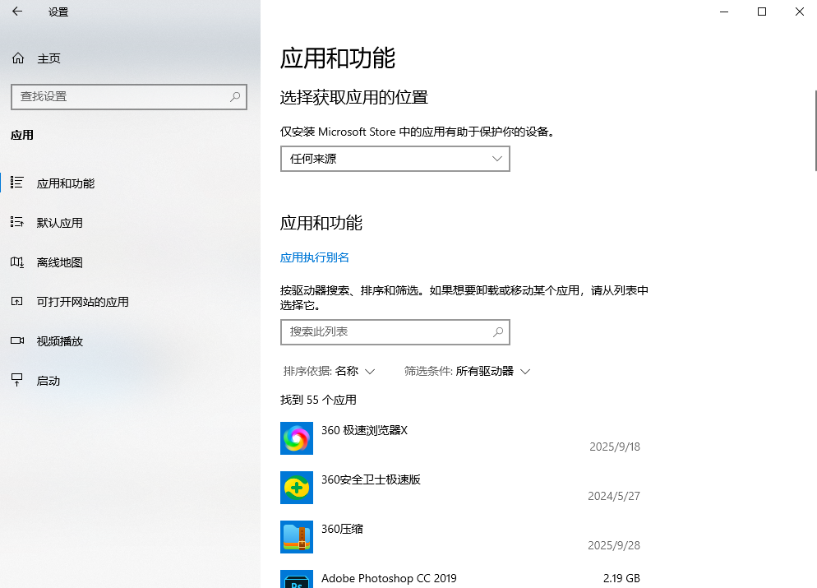Open the 主页 home icon
817x588 pixels.
pyautogui.click(x=17, y=58)
